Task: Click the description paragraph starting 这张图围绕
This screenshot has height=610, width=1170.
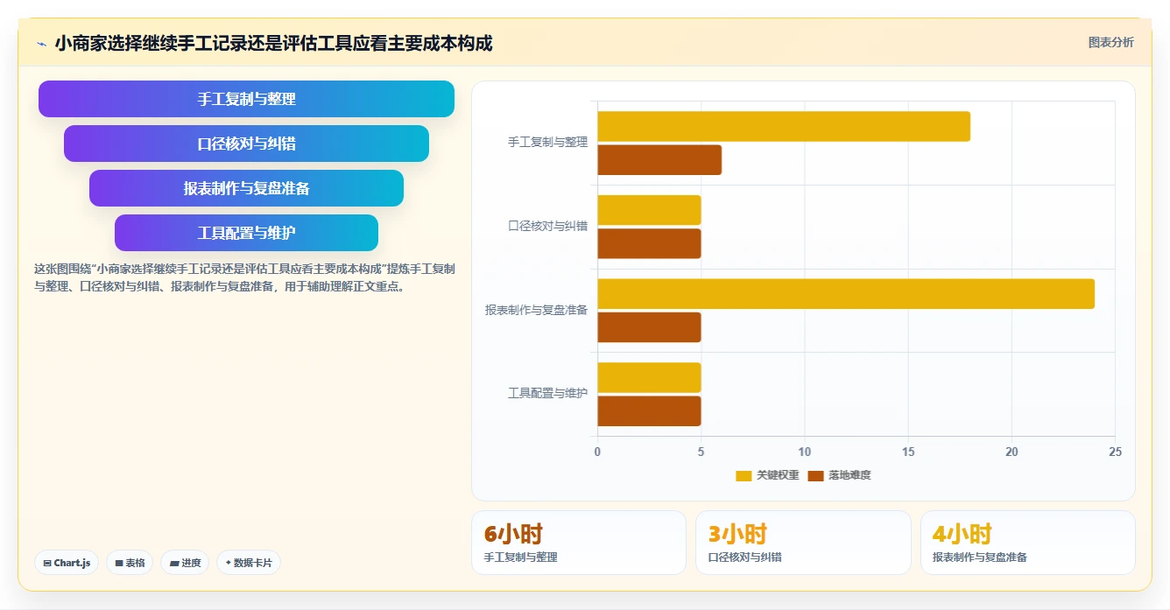Action: pyautogui.click(x=244, y=277)
